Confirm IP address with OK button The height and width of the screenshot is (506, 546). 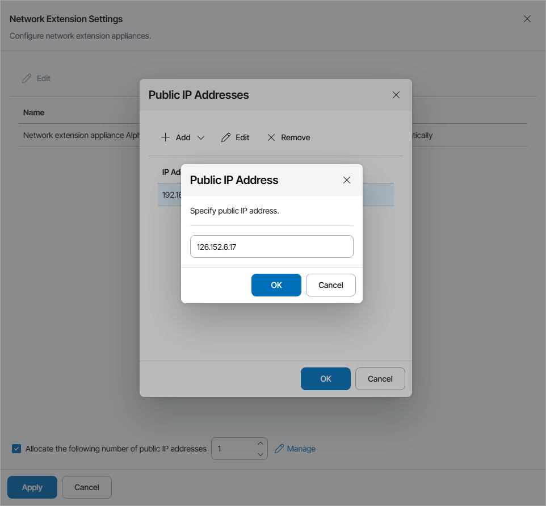tap(276, 285)
